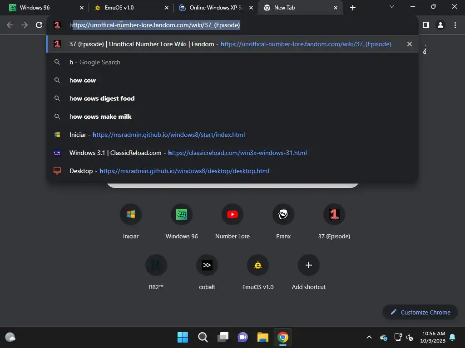Click the Add shortcut button
This screenshot has width=465, height=348.
[x=309, y=272]
